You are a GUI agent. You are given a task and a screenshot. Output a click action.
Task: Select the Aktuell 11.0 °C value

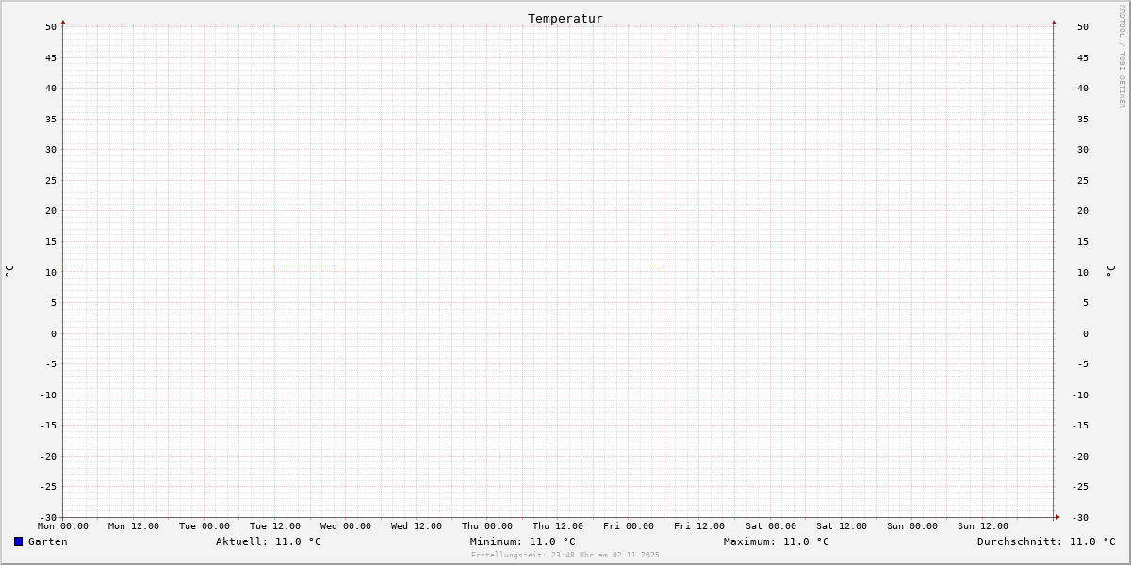coord(268,541)
